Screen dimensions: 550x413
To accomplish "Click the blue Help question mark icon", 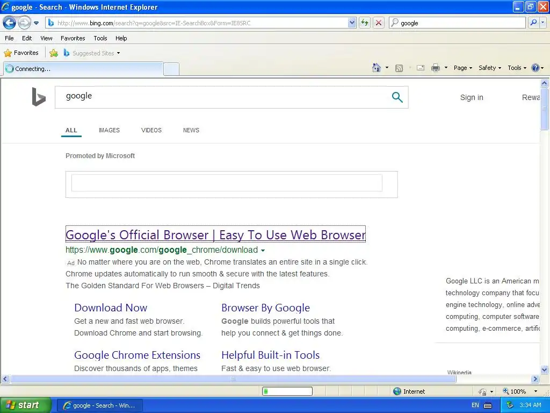I will tap(535, 68).
